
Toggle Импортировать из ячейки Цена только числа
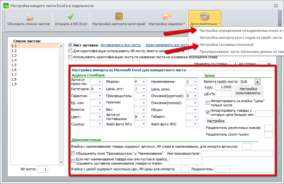click(x=208, y=103)
